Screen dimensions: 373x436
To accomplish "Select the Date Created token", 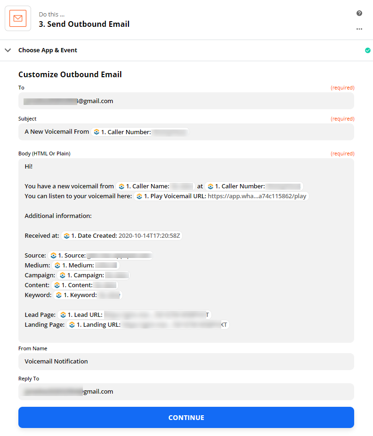I will [122, 236].
